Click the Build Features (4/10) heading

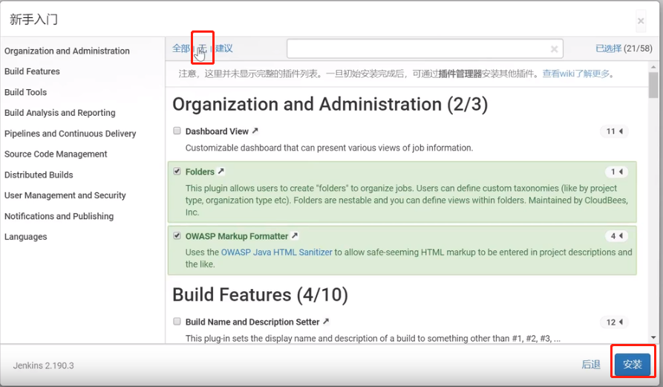260,295
